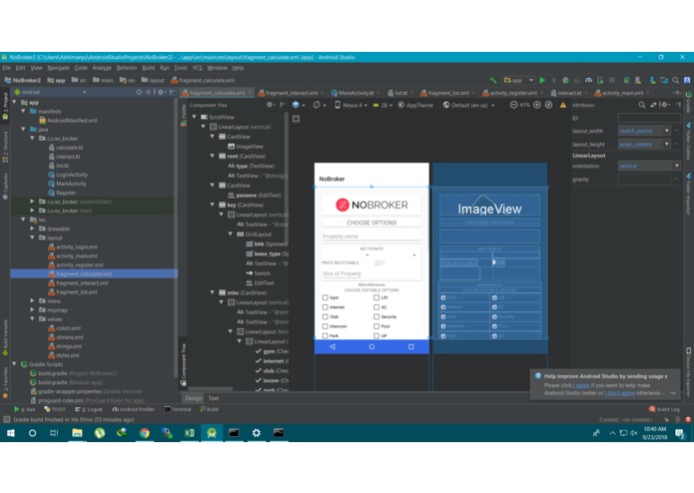Open the Build menu
Viewport: 694px width, 493px height.
click(148, 68)
